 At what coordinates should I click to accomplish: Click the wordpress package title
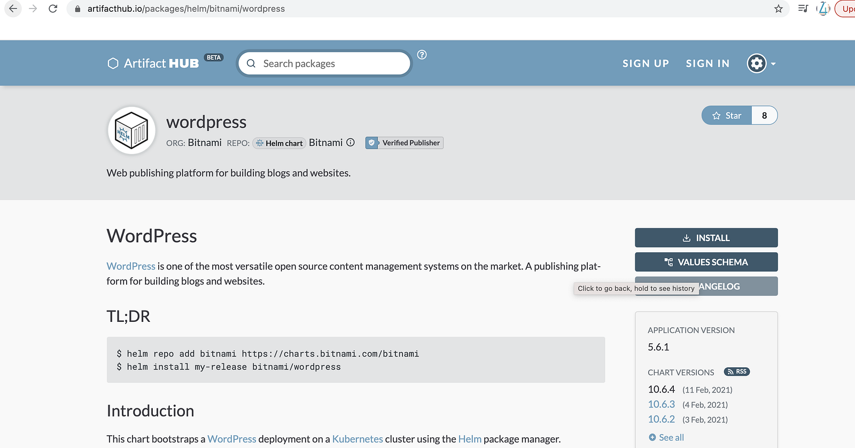pyautogui.click(x=206, y=122)
